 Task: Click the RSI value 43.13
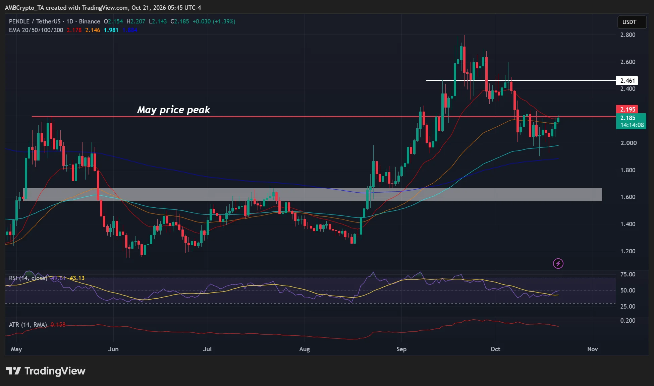77,278
